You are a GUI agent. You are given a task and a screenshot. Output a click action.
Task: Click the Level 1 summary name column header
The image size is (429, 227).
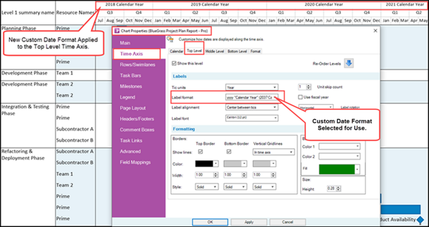(28, 12)
